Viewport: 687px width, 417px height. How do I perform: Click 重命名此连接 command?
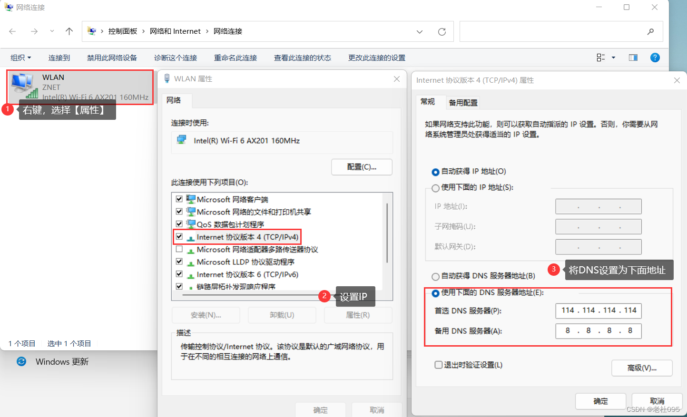tap(236, 58)
